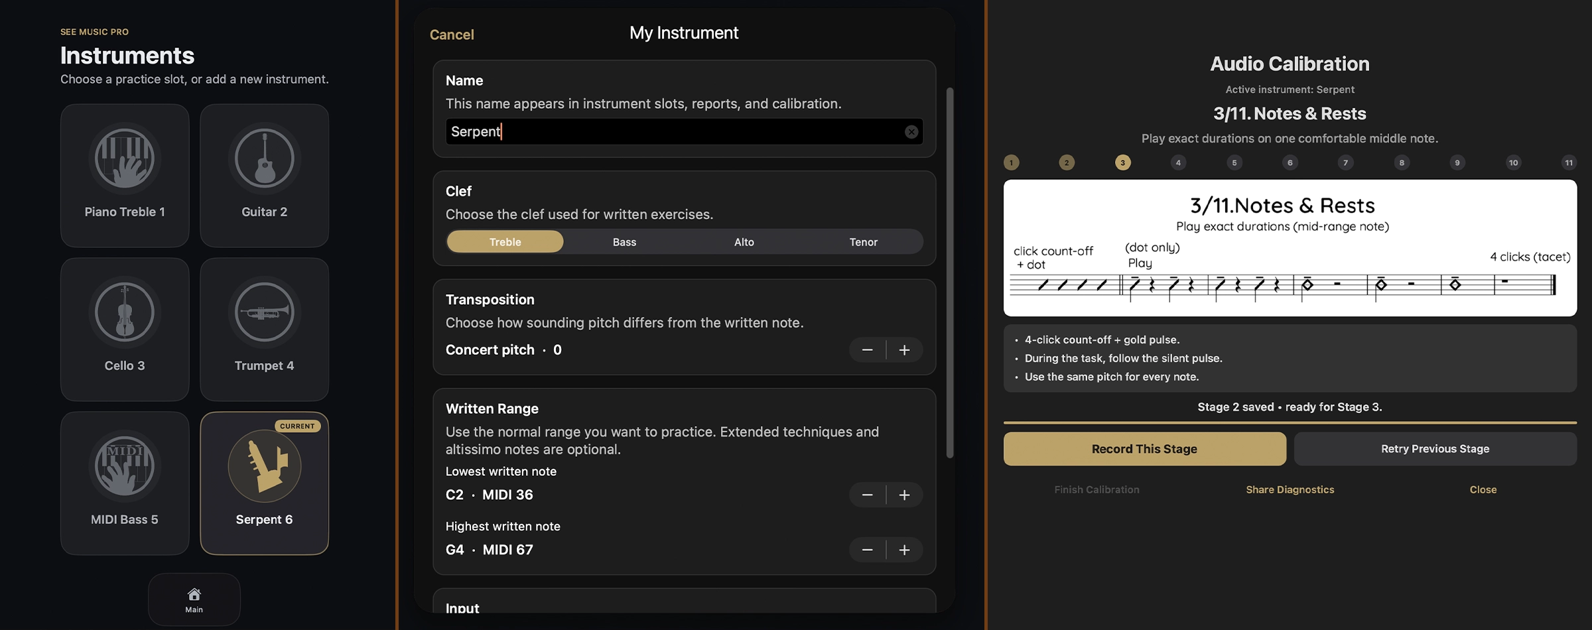Image resolution: width=1592 pixels, height=630 pixels.
Task: Select the Piano Treble 1 instrument icon
Action: click(x=125, y=158)
